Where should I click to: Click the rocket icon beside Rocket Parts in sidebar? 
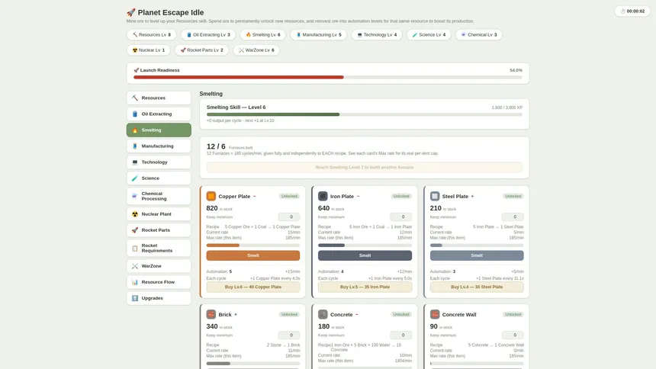click(135, 230)
